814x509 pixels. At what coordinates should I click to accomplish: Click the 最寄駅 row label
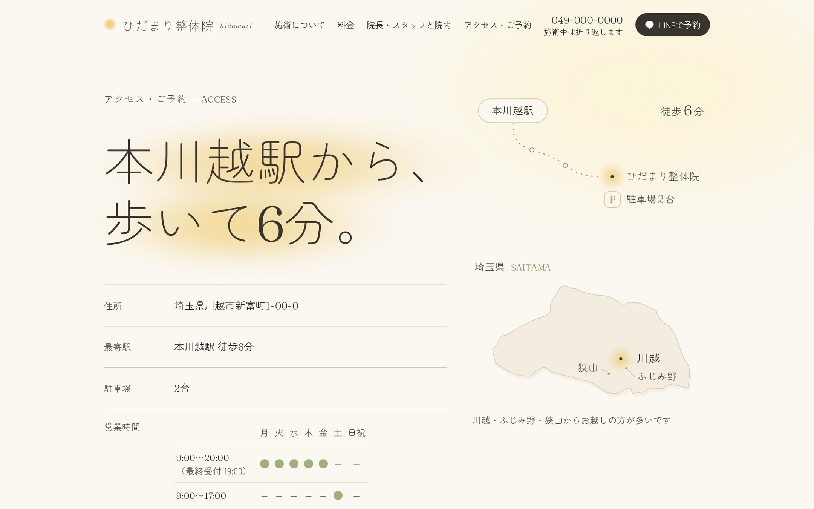(118, 347)
